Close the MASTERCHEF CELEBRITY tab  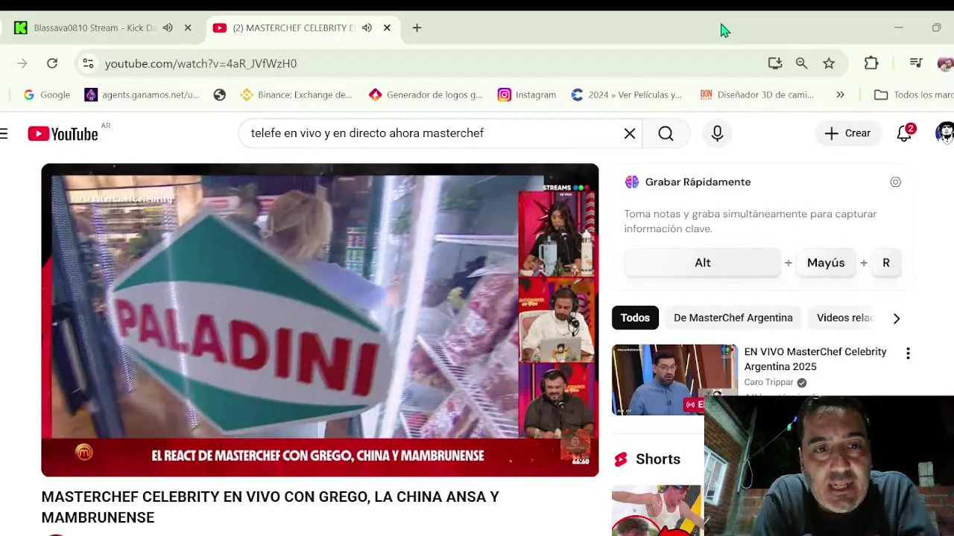tap(387, 28)
